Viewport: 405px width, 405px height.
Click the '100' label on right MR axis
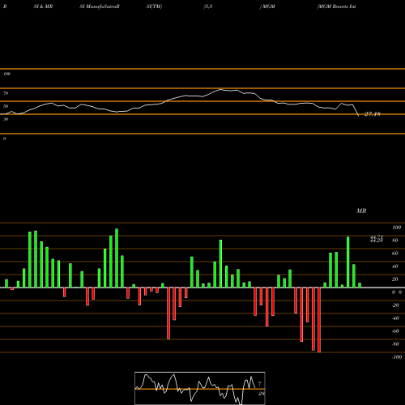(x=396, y=228)
